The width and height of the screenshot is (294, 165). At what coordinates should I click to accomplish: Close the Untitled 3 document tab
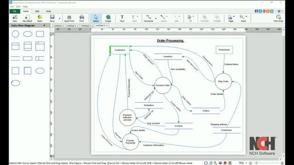[107, 26]
